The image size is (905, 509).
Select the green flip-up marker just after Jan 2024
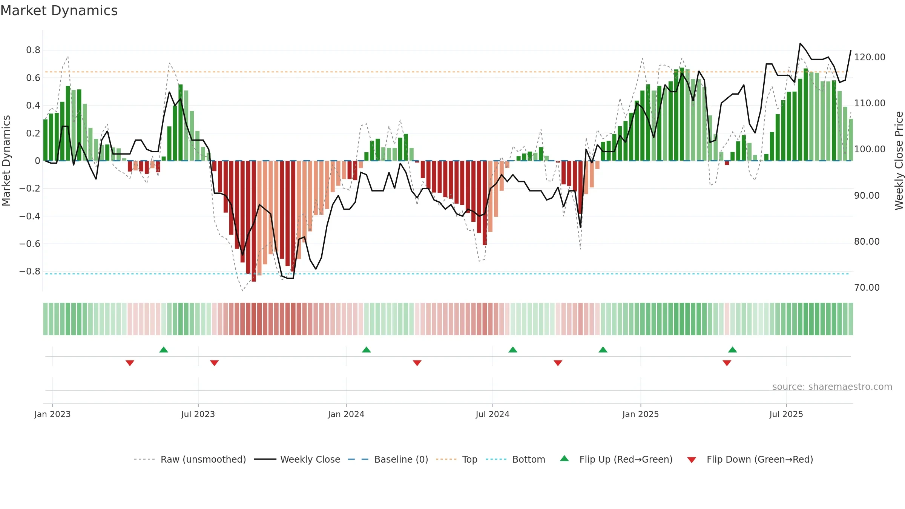tap(367, 350)
